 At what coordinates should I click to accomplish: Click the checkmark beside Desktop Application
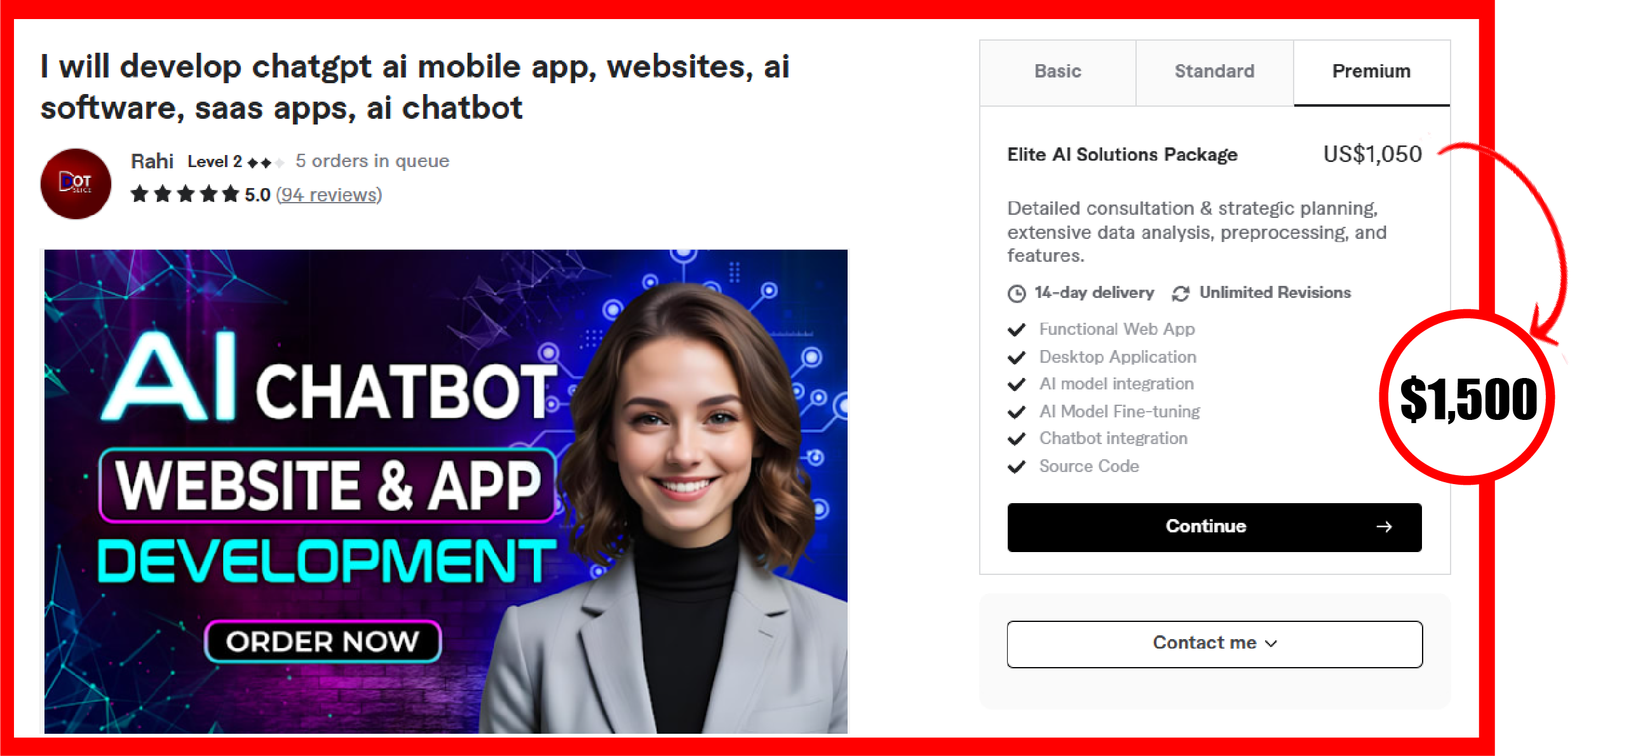coord(1017,357)
